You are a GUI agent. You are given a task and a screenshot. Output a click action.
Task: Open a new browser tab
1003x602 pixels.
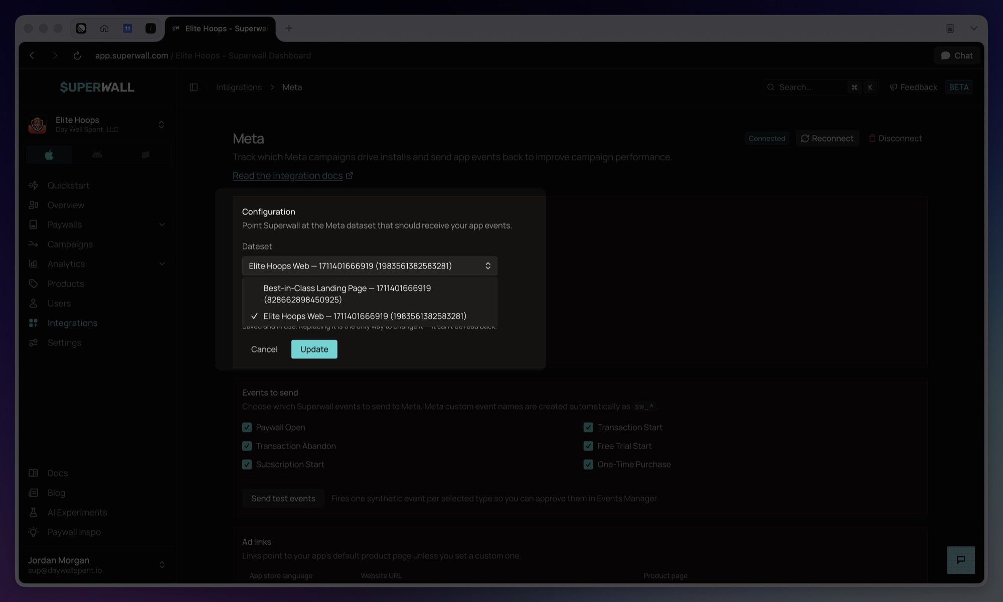coord(289,28)
